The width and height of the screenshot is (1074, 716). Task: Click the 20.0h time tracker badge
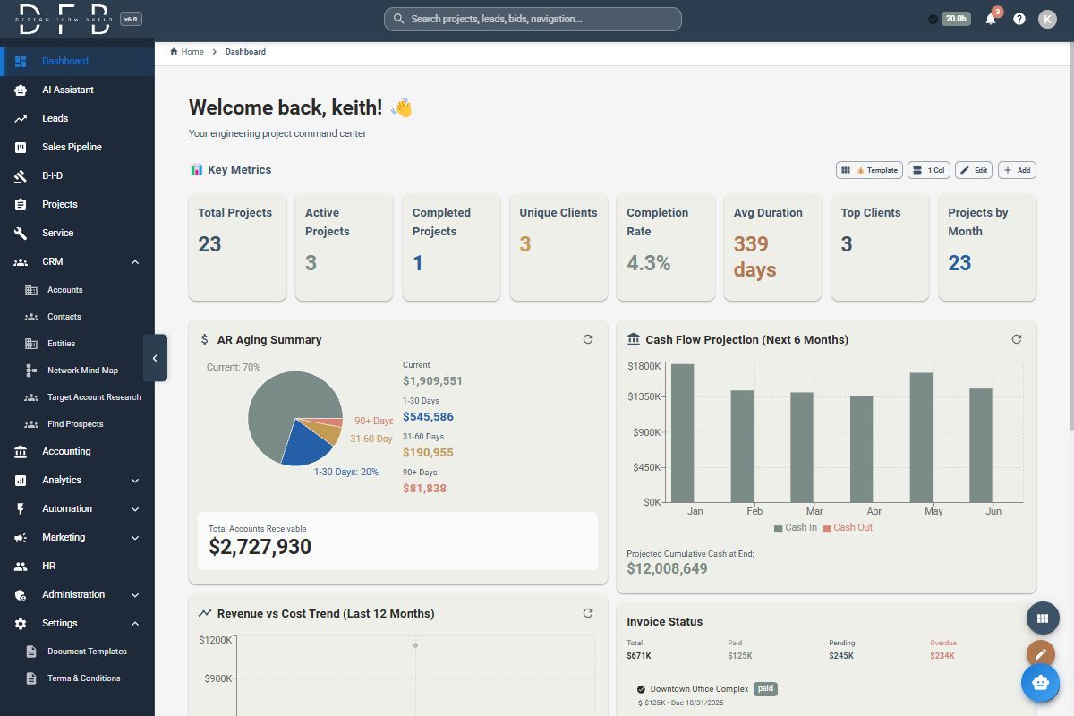click(956, 19)
